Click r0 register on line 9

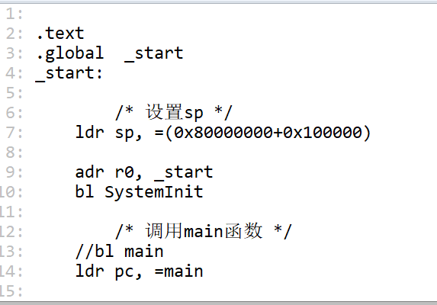(124, 172)
